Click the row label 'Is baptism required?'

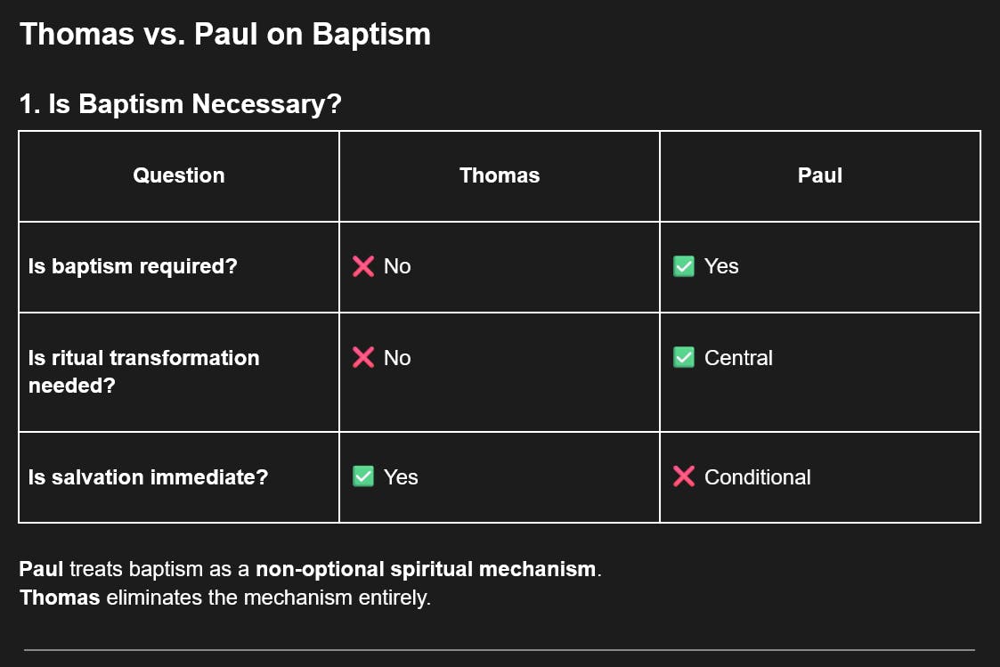coord(133,266)
